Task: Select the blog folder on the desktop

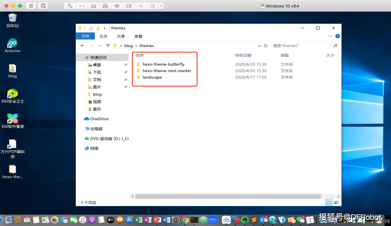Action: 12,71
